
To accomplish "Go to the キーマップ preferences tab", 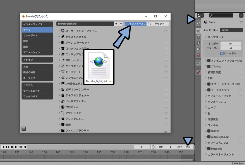I will pyautogui.click(x=37, y=78).
